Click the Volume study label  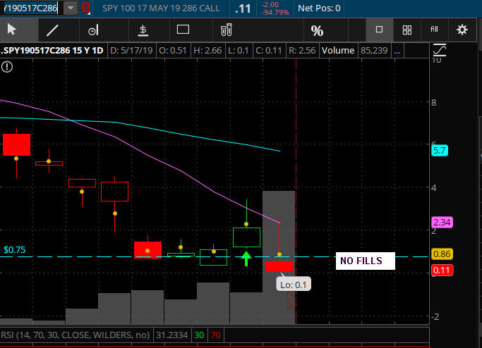[x=338, y=51]
